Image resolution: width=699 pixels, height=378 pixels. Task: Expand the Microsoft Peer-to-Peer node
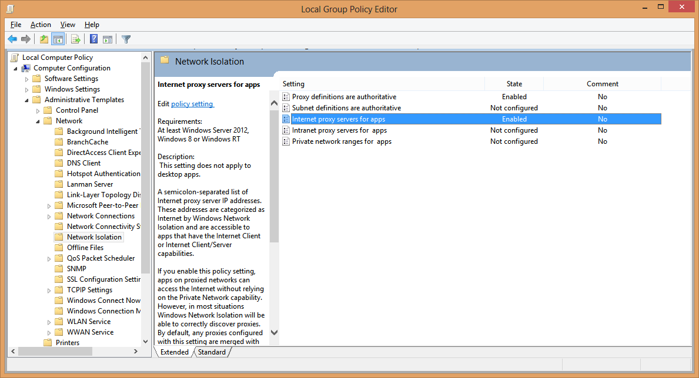(49, 205)
